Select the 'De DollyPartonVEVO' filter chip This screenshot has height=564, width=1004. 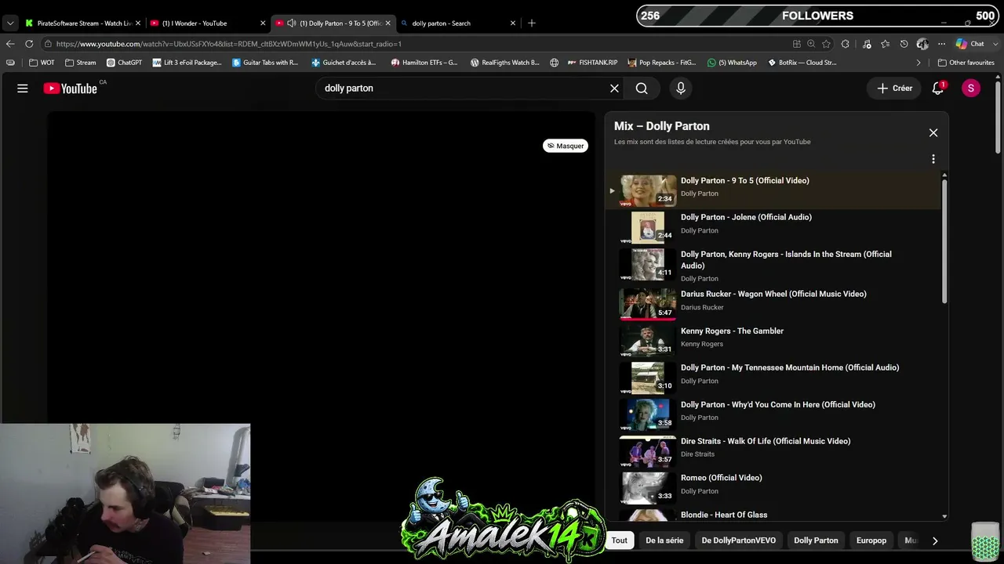click(739, 540)
